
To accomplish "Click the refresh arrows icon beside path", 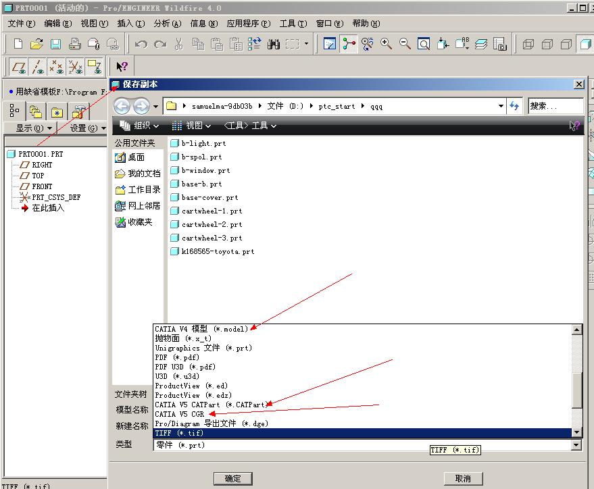I will click(x=514, y=106).
